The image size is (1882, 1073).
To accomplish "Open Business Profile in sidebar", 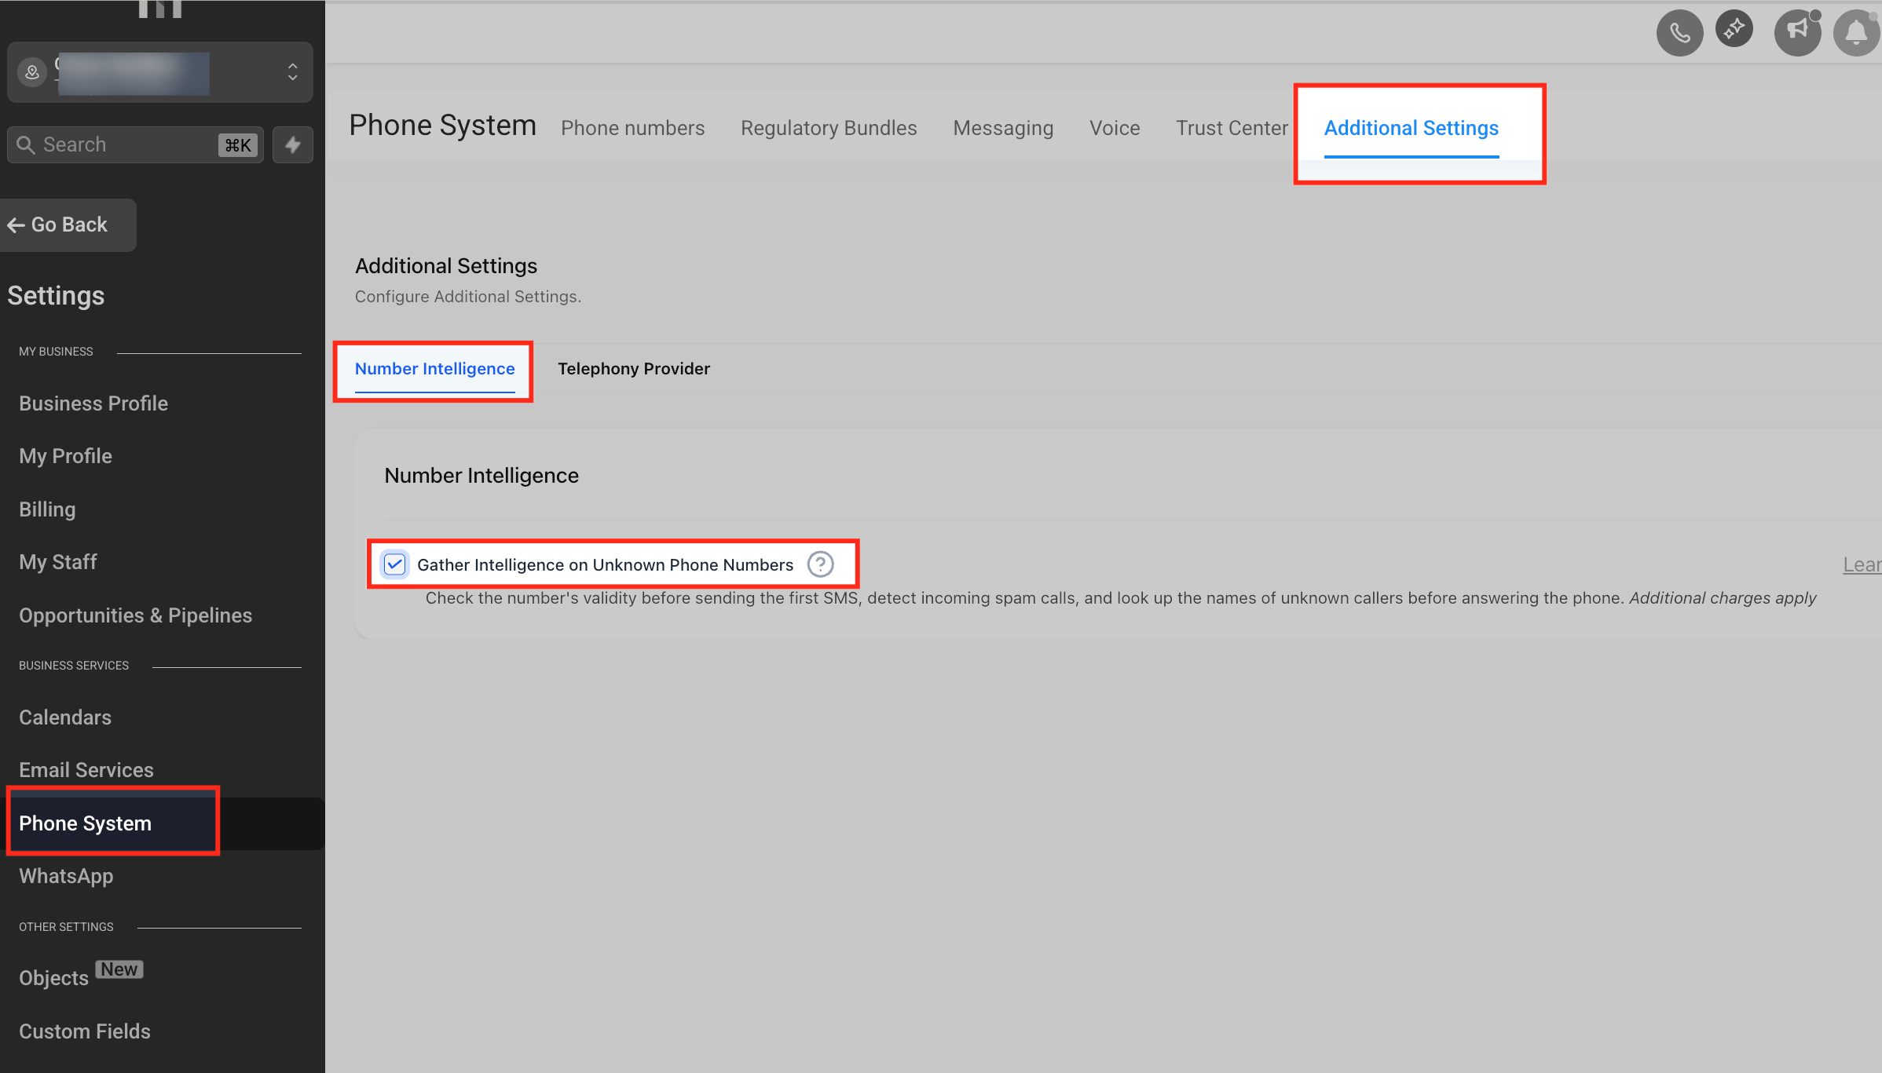I will 93,403.
